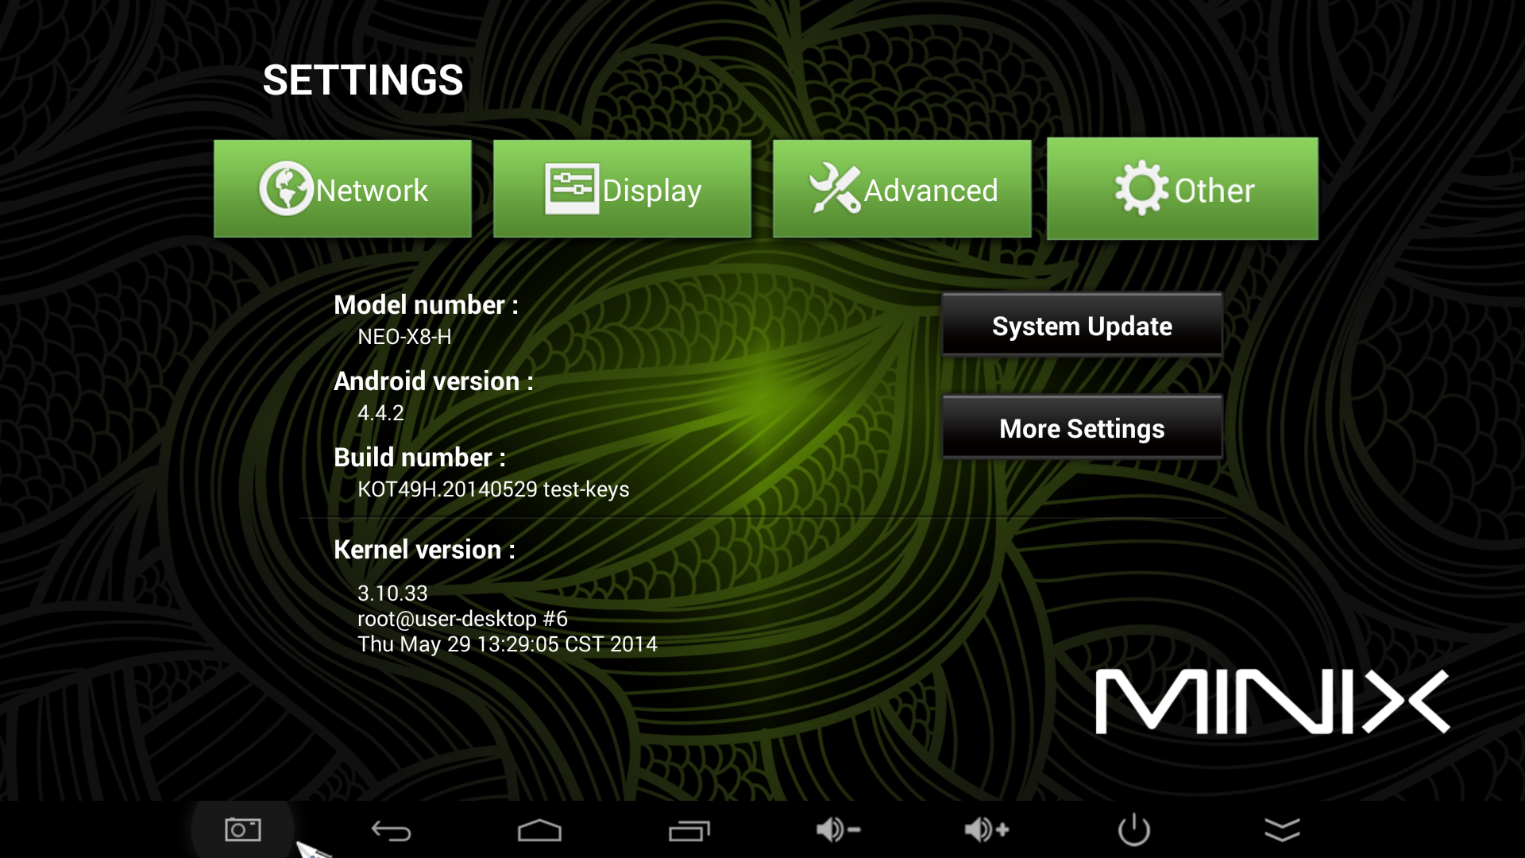
Task: Open More Settings menu
Action: tap(1082, 427)
